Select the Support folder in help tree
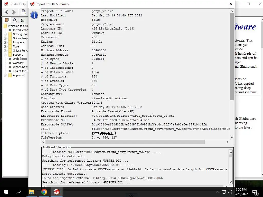The width and height of the screenshot is (263, 197). (18, 55)
